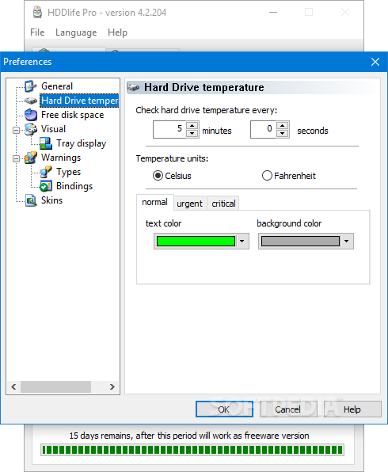Select the Visual tree item label

(53, 129)
